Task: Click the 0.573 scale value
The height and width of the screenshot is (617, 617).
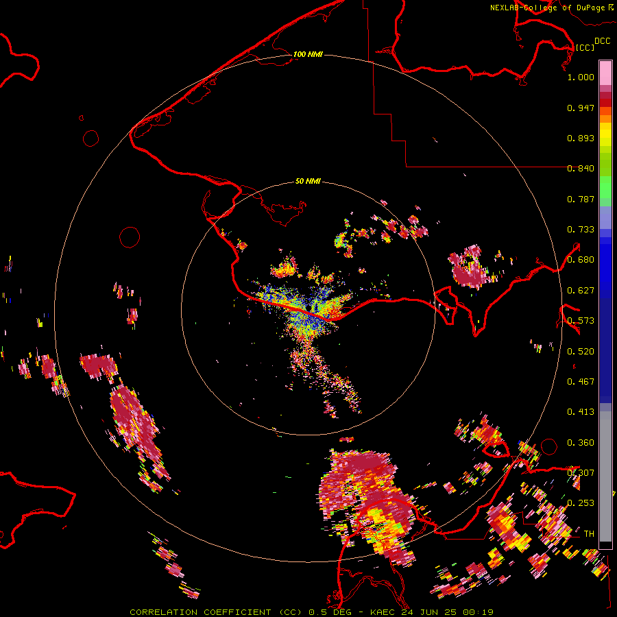Action: (x=581, y=321)
